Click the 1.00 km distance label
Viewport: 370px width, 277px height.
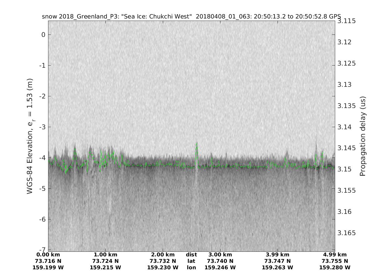pos(105,255)
